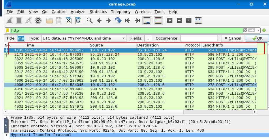Toggle auto-scroll during live capture
269x140 pixels.
point(147,20)
